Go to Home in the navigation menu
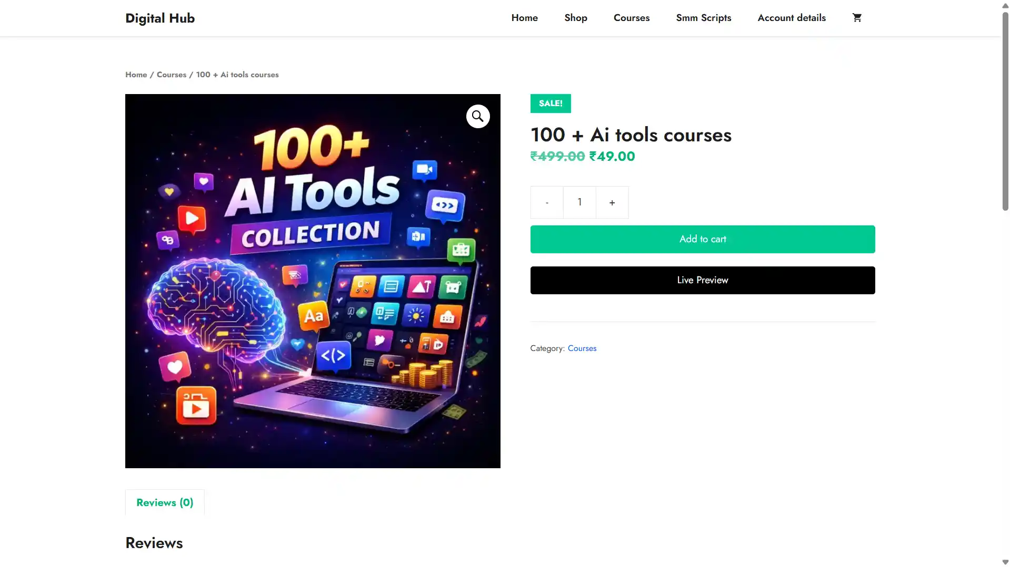The image size is (1010, 567). pyautogui.click(x=525, y=18)
